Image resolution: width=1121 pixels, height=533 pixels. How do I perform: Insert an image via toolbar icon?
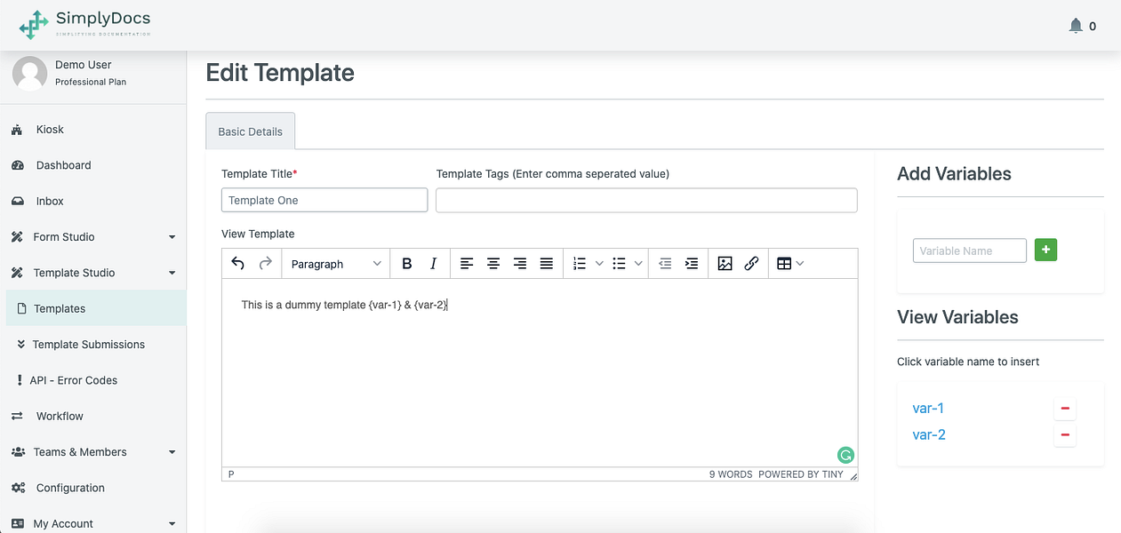click(725, 264)
